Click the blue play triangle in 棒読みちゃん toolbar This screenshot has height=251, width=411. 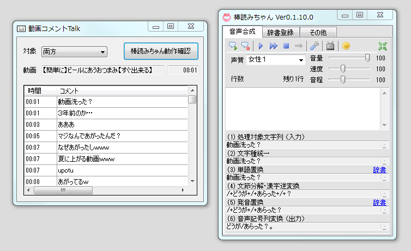(x=261, y=46)
